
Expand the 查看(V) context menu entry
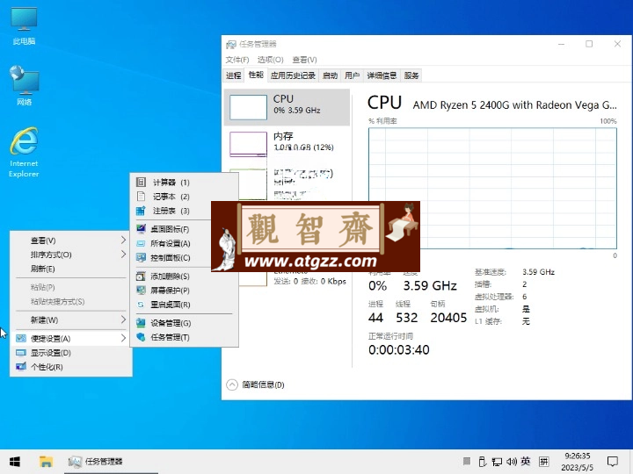tap(71, 241)
